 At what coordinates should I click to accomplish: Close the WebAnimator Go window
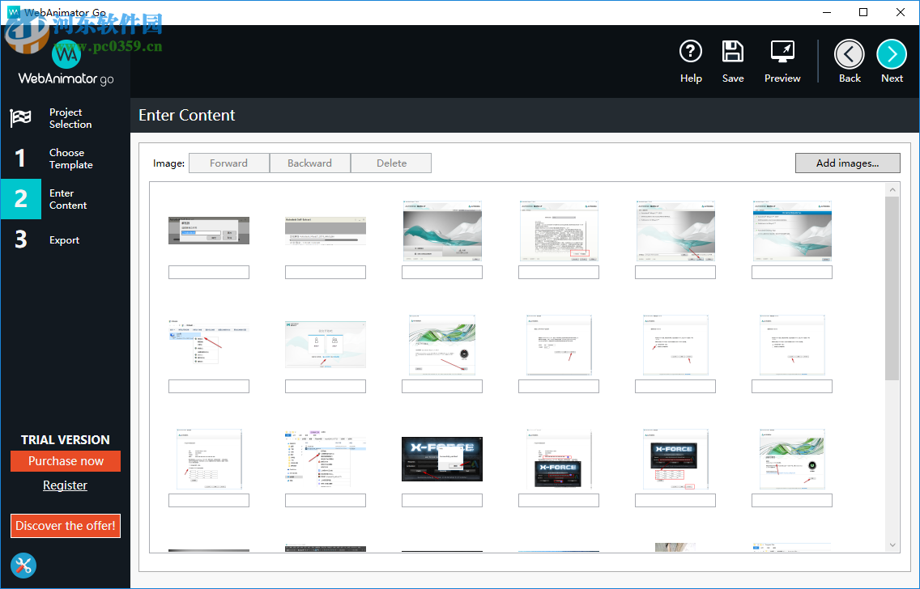(x=901, y=12)
